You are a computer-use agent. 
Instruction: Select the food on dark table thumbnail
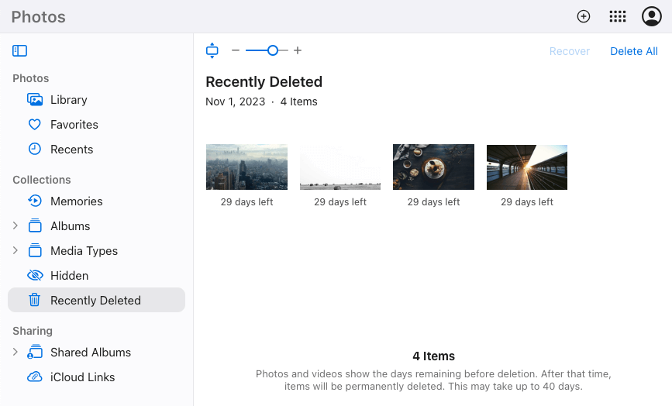pos(433,167)
